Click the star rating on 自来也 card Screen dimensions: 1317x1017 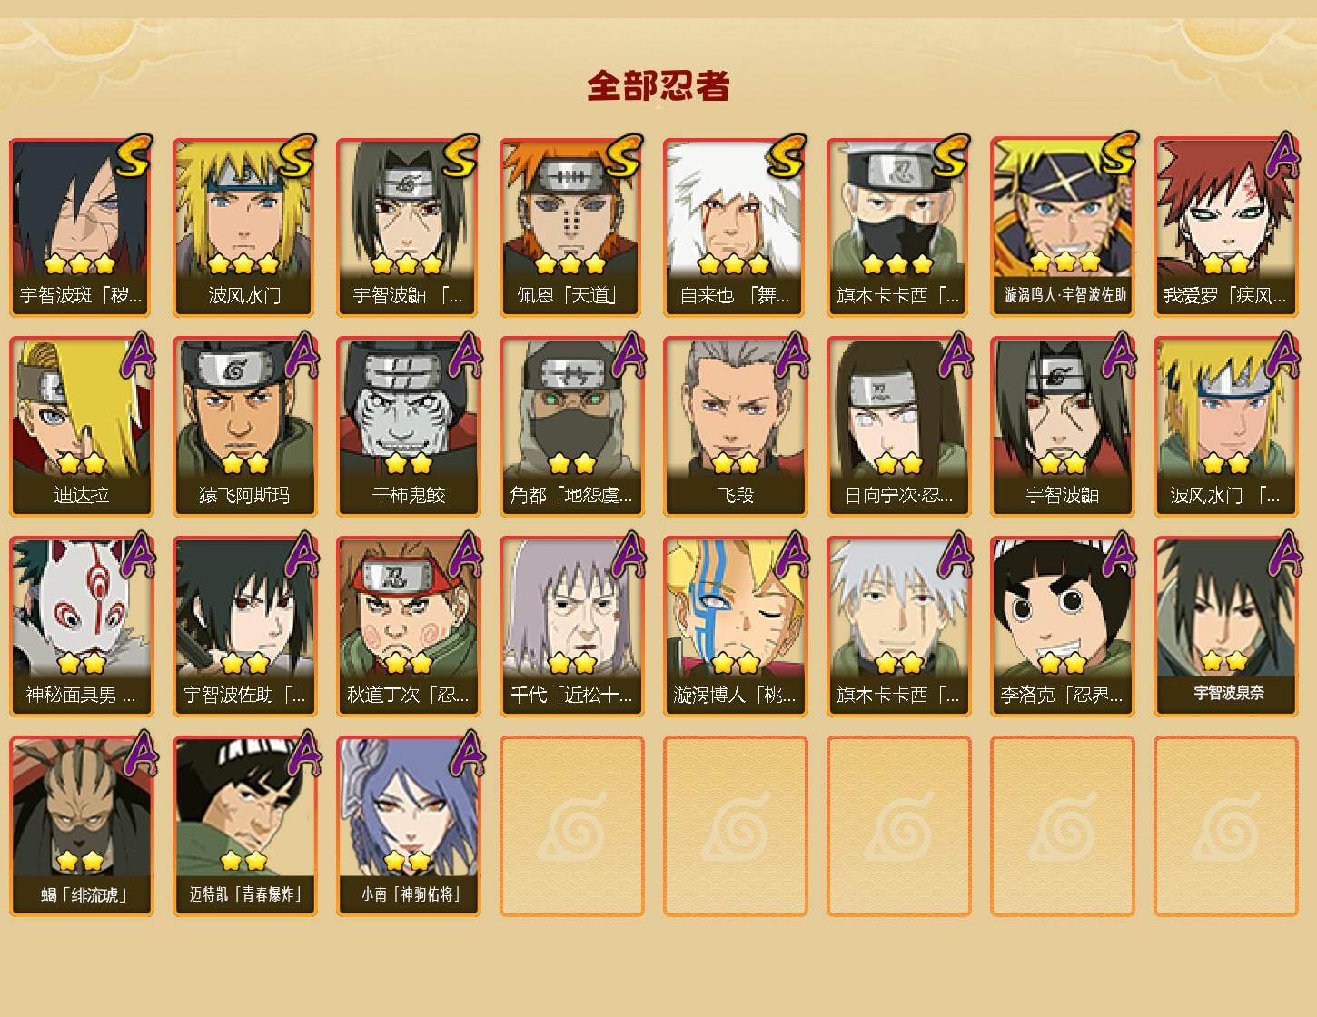pyautogui.click(x=734, y=264)
